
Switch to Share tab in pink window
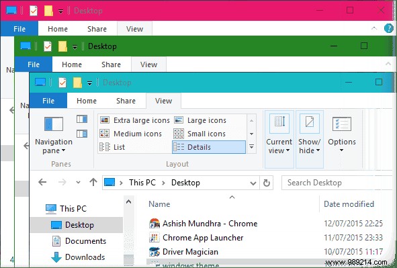coord(97,29)
